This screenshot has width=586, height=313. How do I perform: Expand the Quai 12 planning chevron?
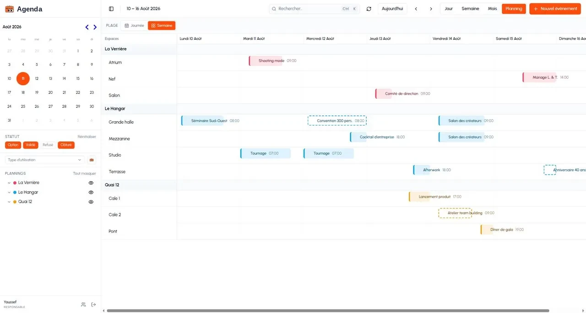click(x=9, y=202)
